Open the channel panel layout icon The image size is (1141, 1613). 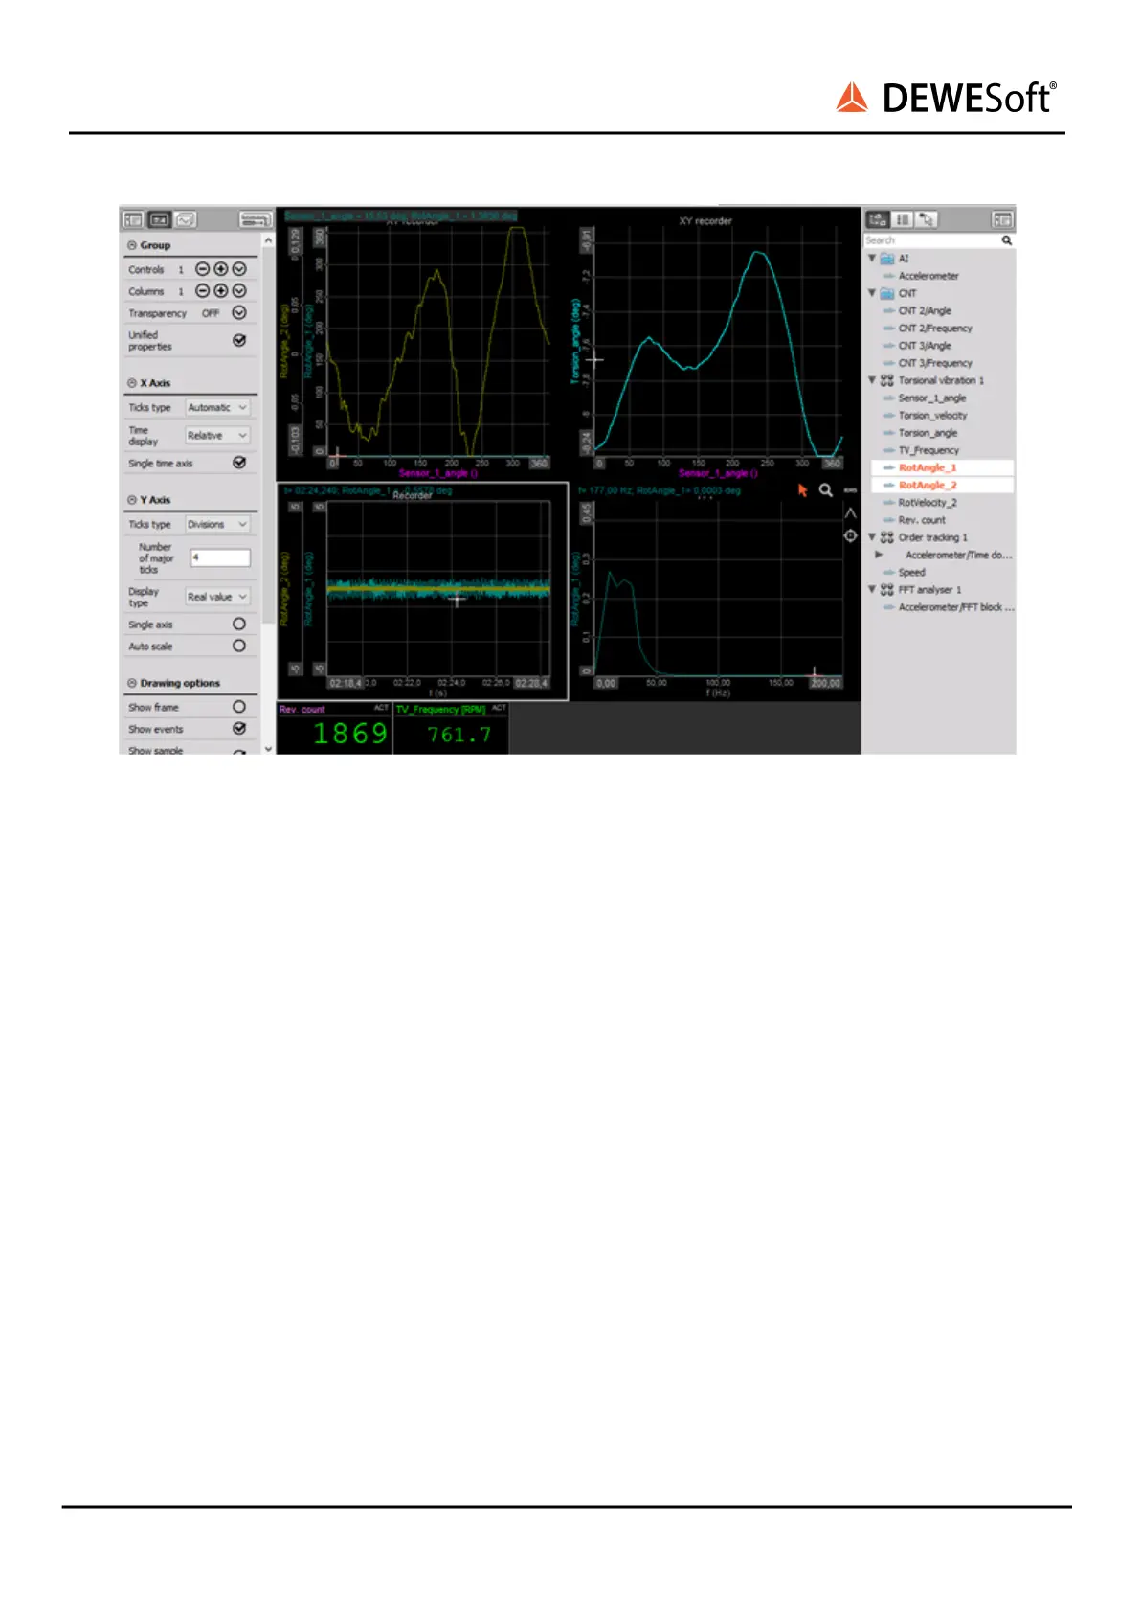pyautogui.click(x=1002, y=219)
